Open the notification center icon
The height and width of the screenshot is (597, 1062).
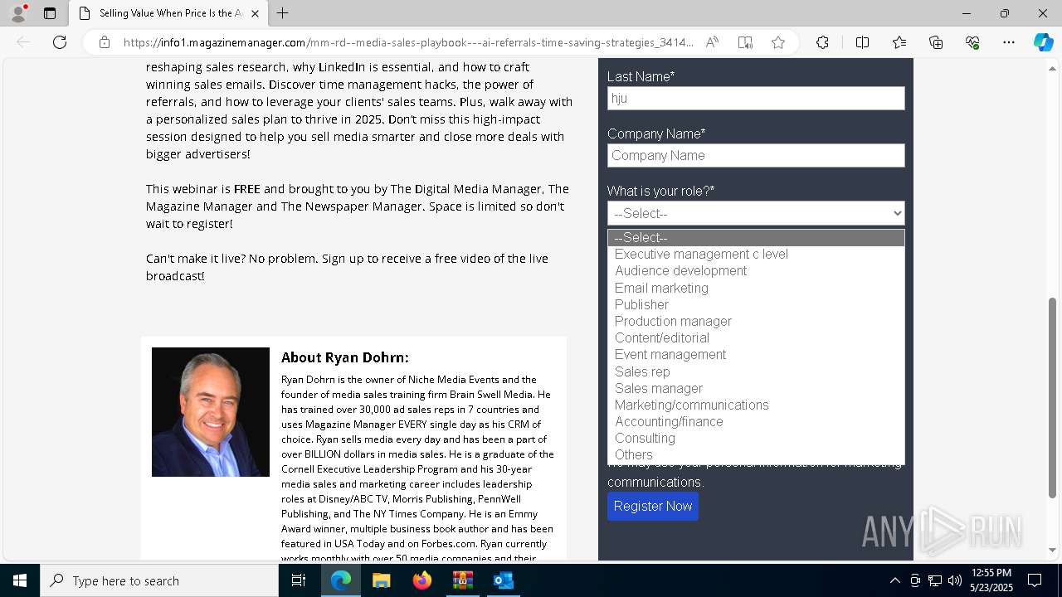pyautogui.click(x=1035, y=580)
